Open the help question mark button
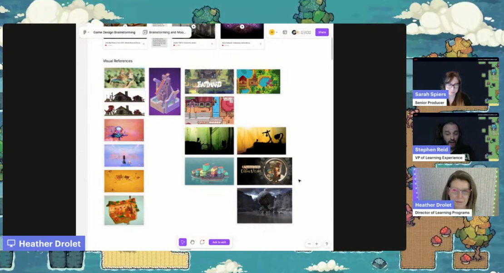This screenshot has height=273, width=504. pyautogui.click(x=326, y=244)
